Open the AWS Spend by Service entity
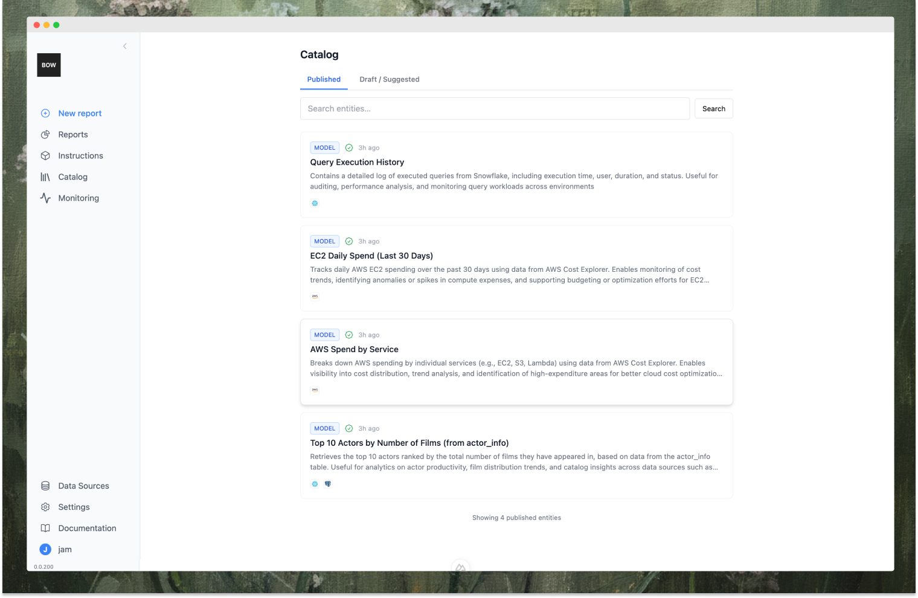The width and height of the screenshot is (918, 598). pos(354,350)
